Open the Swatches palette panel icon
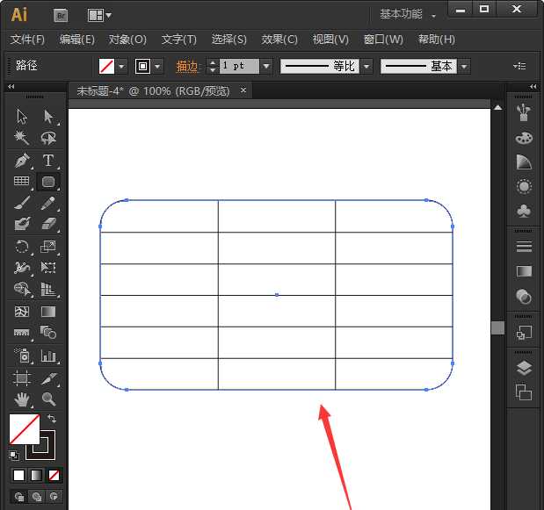This screenshot has height=510, width=544. pos(524,138)
